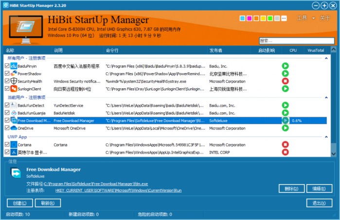Select the yellow color theme swatch

click(x=263, y=18)
